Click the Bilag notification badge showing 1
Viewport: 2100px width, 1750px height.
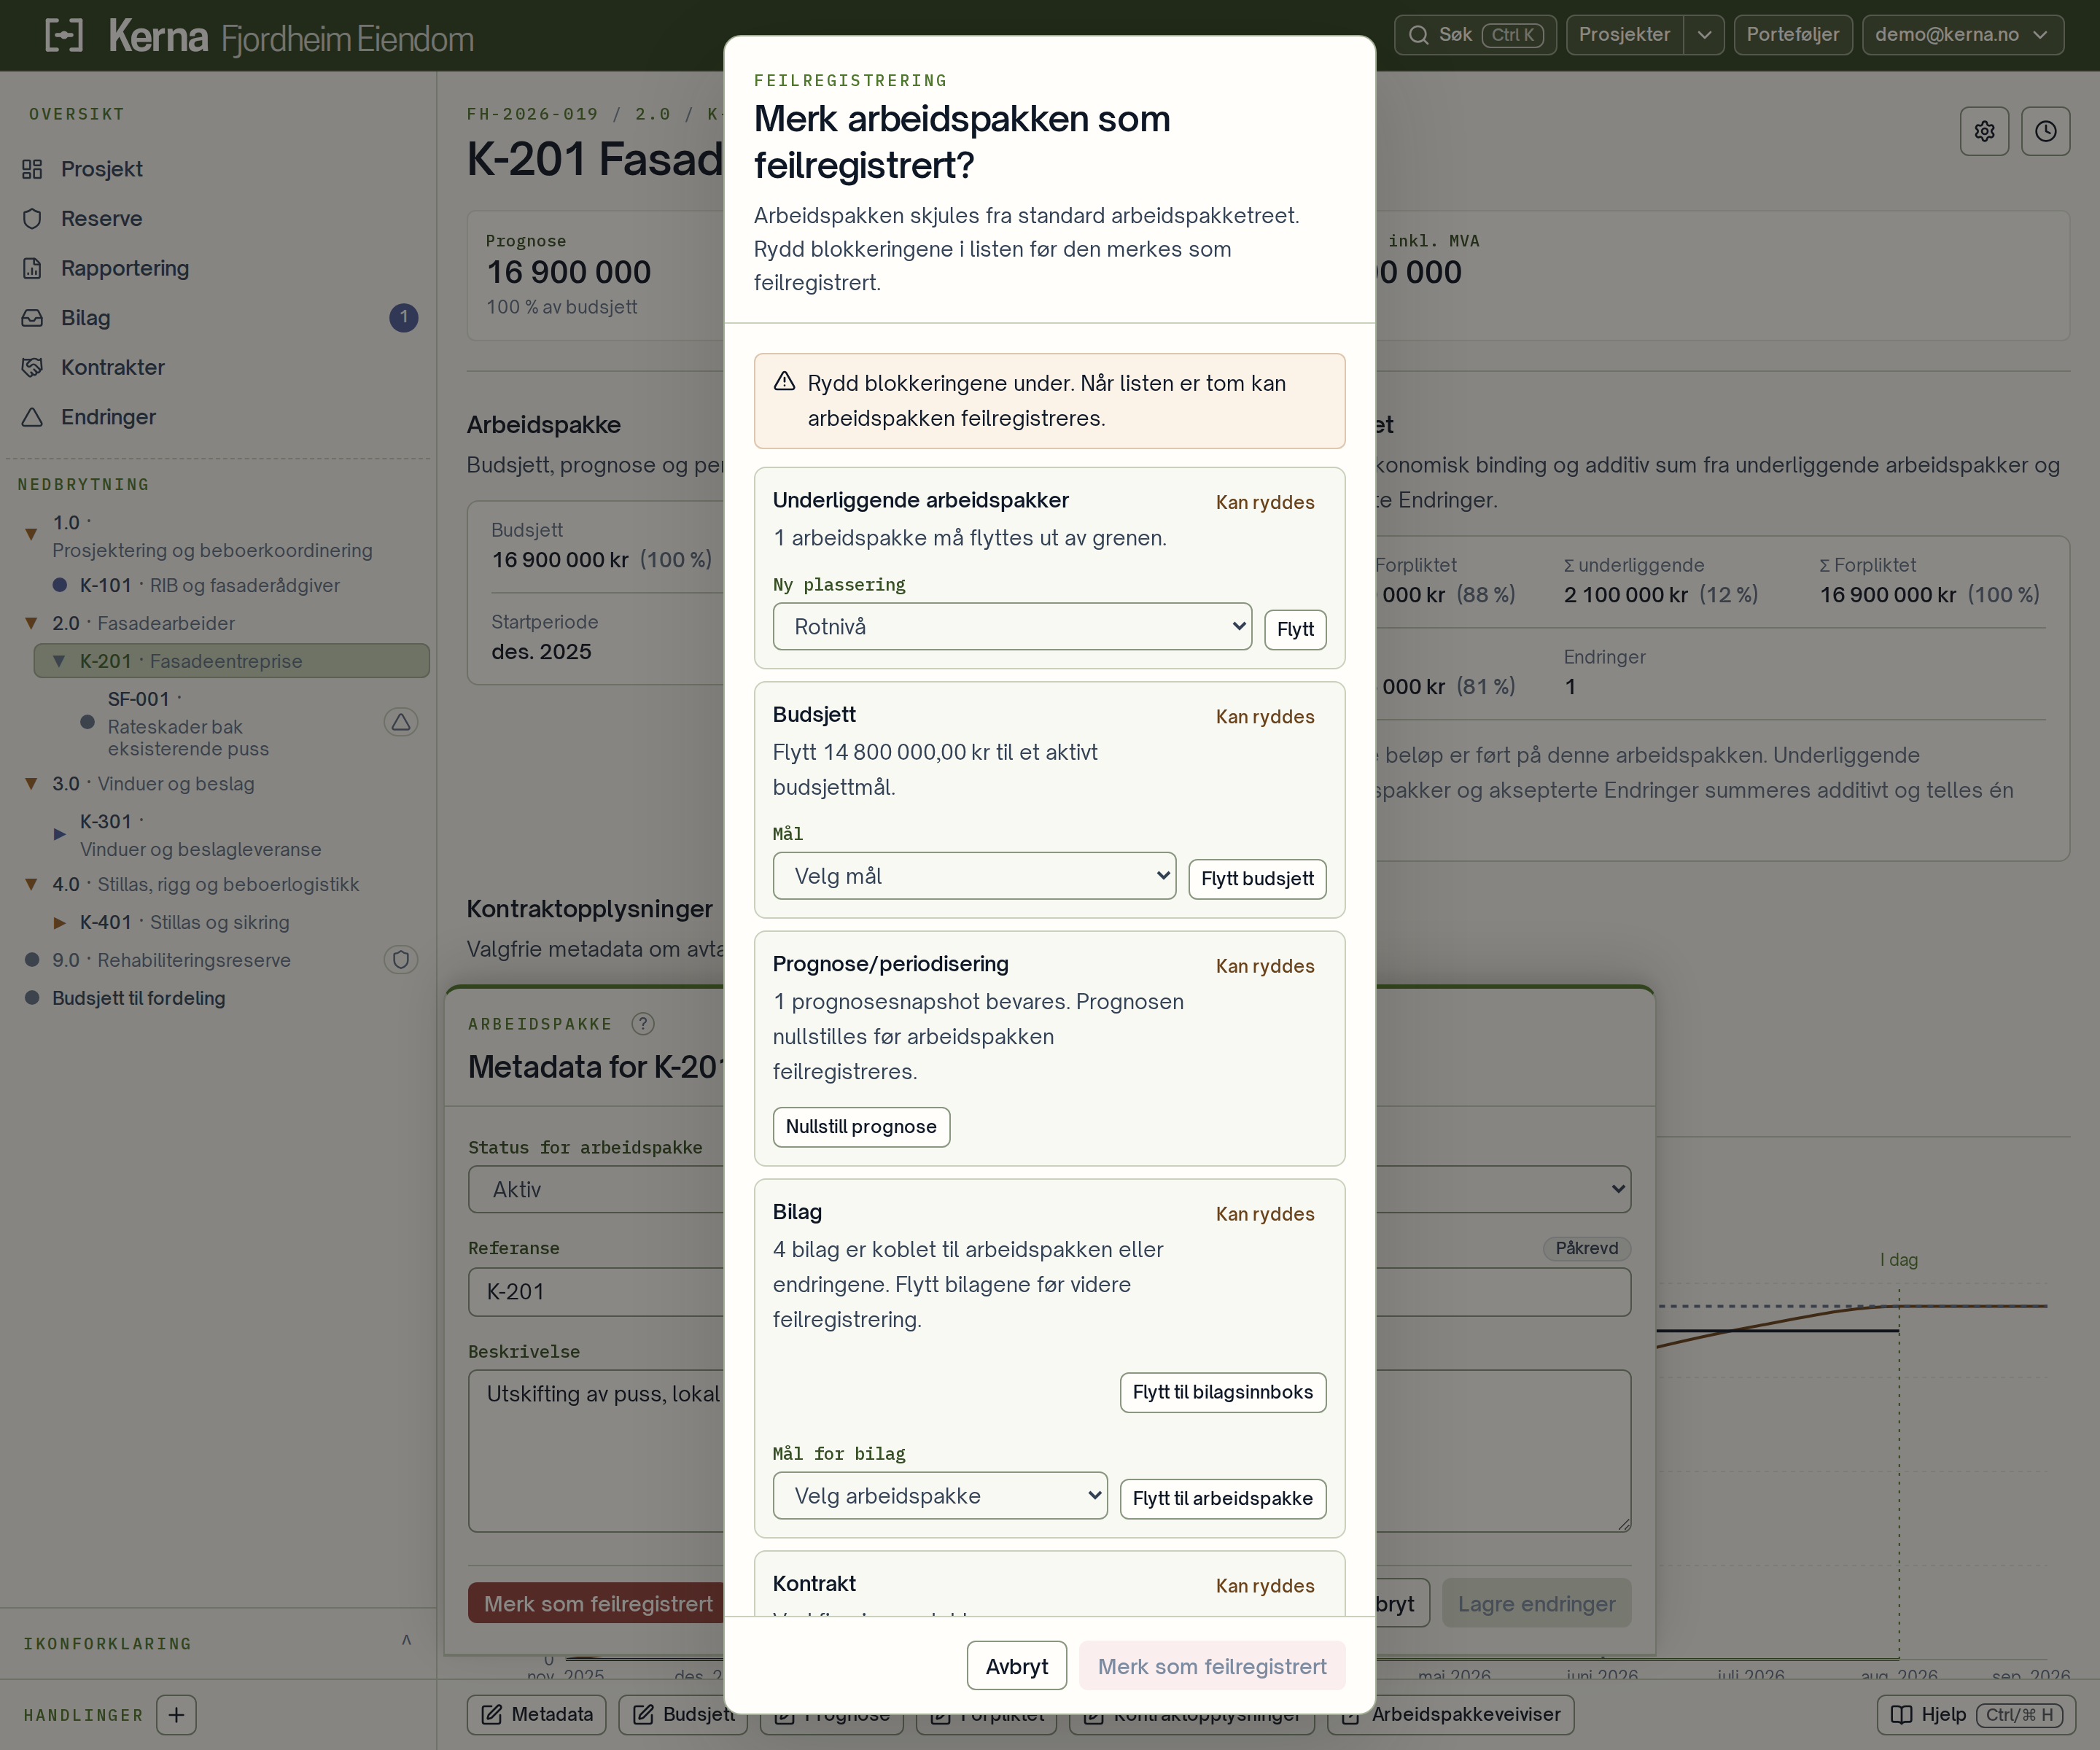pyautogui.click(x=403, y=318)
